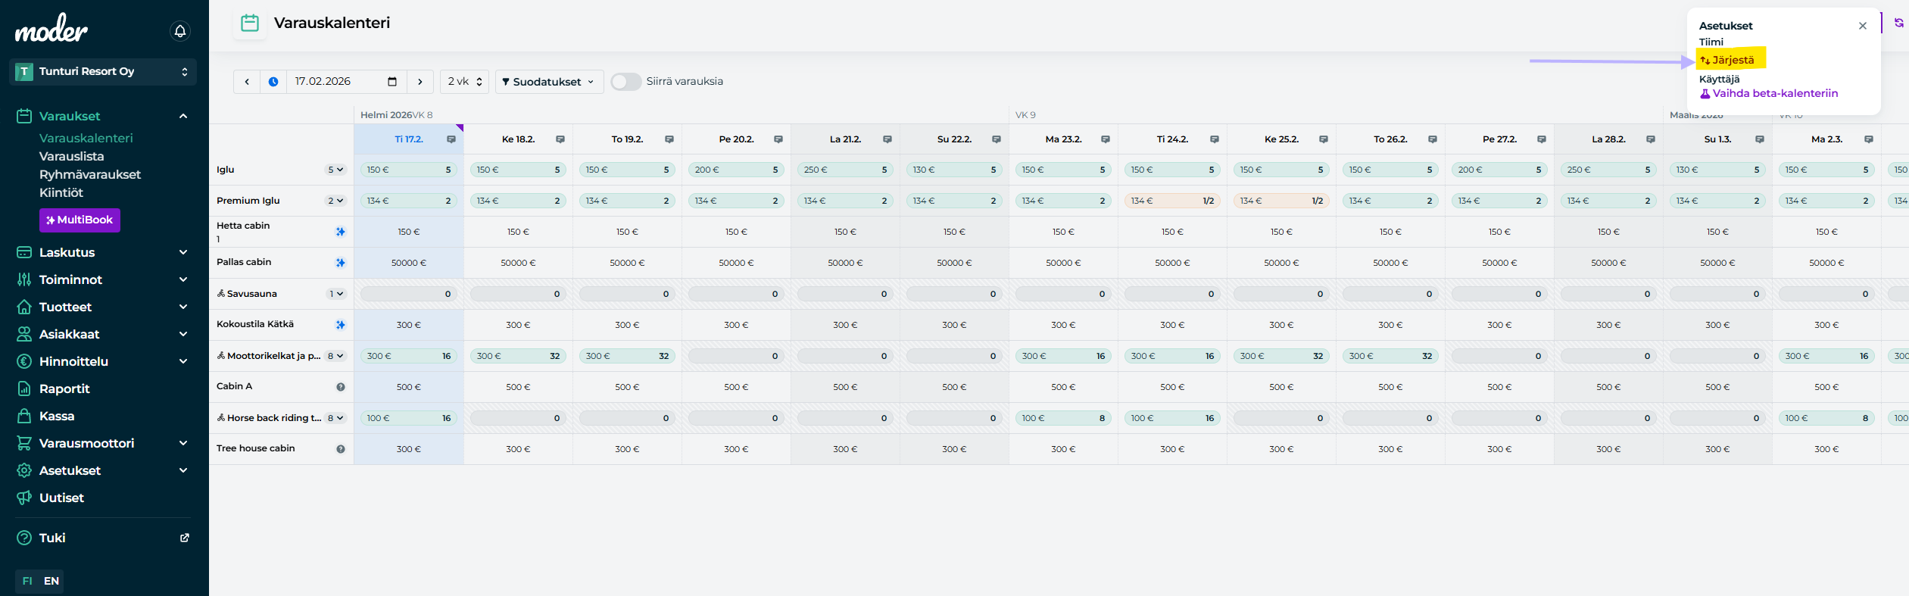This screenshot has height=596, width=1909.
Task: Click the Hetta cabin blue star icon
Action: point(341,232)
